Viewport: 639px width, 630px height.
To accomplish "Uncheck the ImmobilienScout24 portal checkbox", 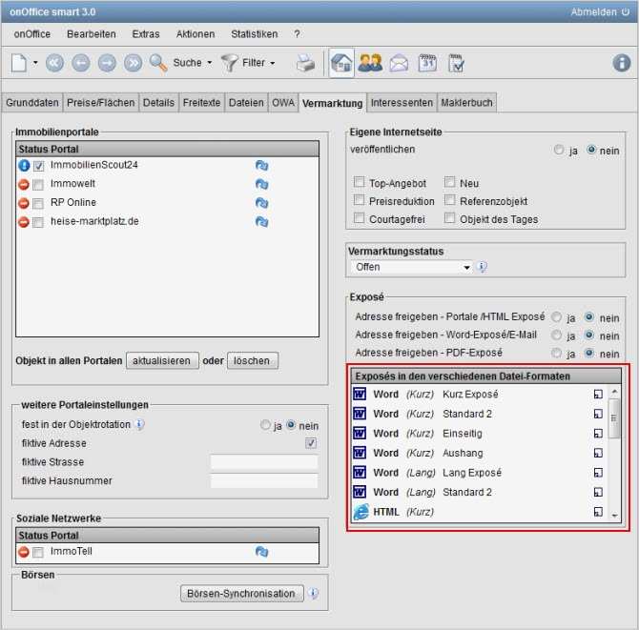I will [39, 166].
